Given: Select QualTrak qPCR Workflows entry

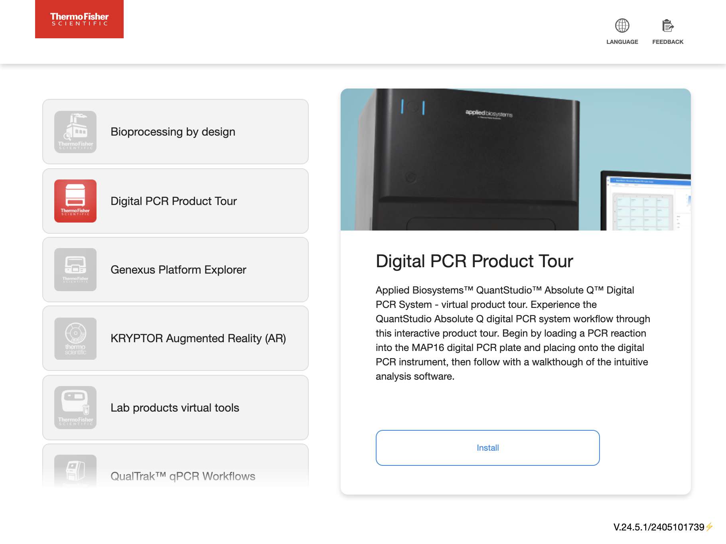Looking at the screenshot, I should pos(176,466).
